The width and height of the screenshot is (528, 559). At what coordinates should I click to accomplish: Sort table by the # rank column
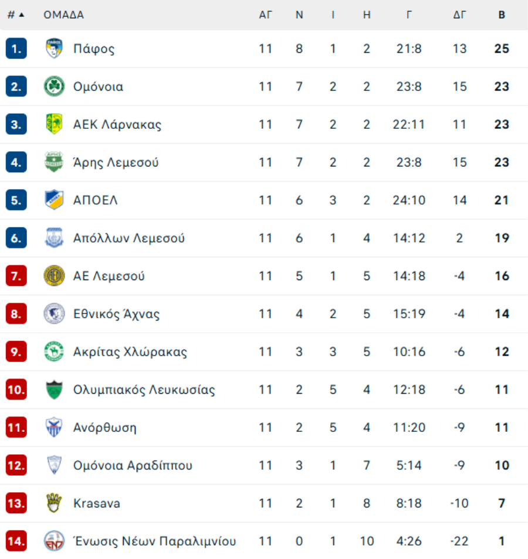16,15
